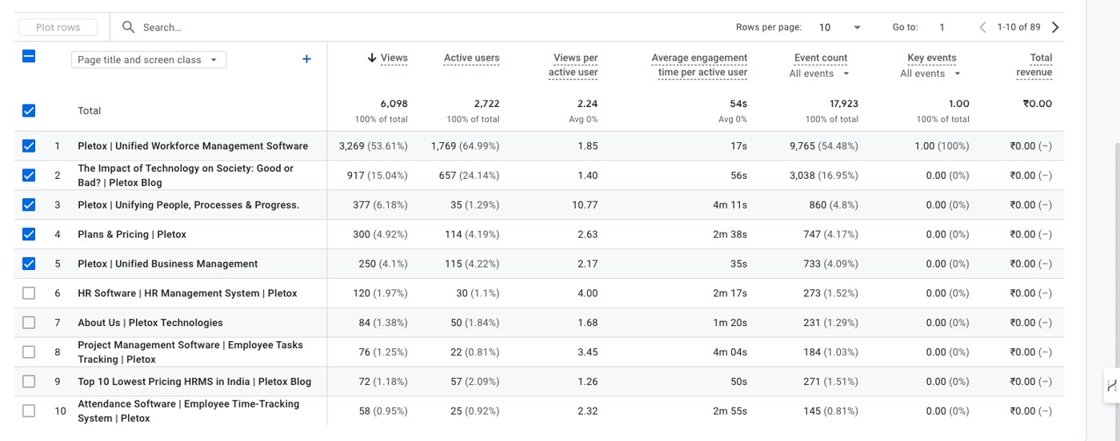Image resolution: width=1120 pixels, height=441 pixels.
Task: Click the 1-10 of 89 pagination text
Action: click(x=1018, y=27)
